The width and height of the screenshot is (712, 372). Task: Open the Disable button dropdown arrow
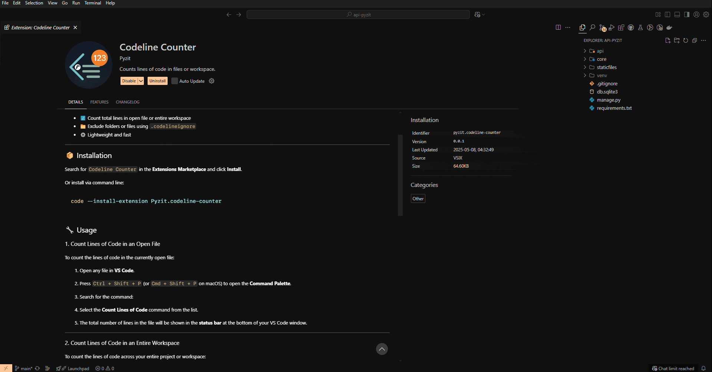point(141,81)
